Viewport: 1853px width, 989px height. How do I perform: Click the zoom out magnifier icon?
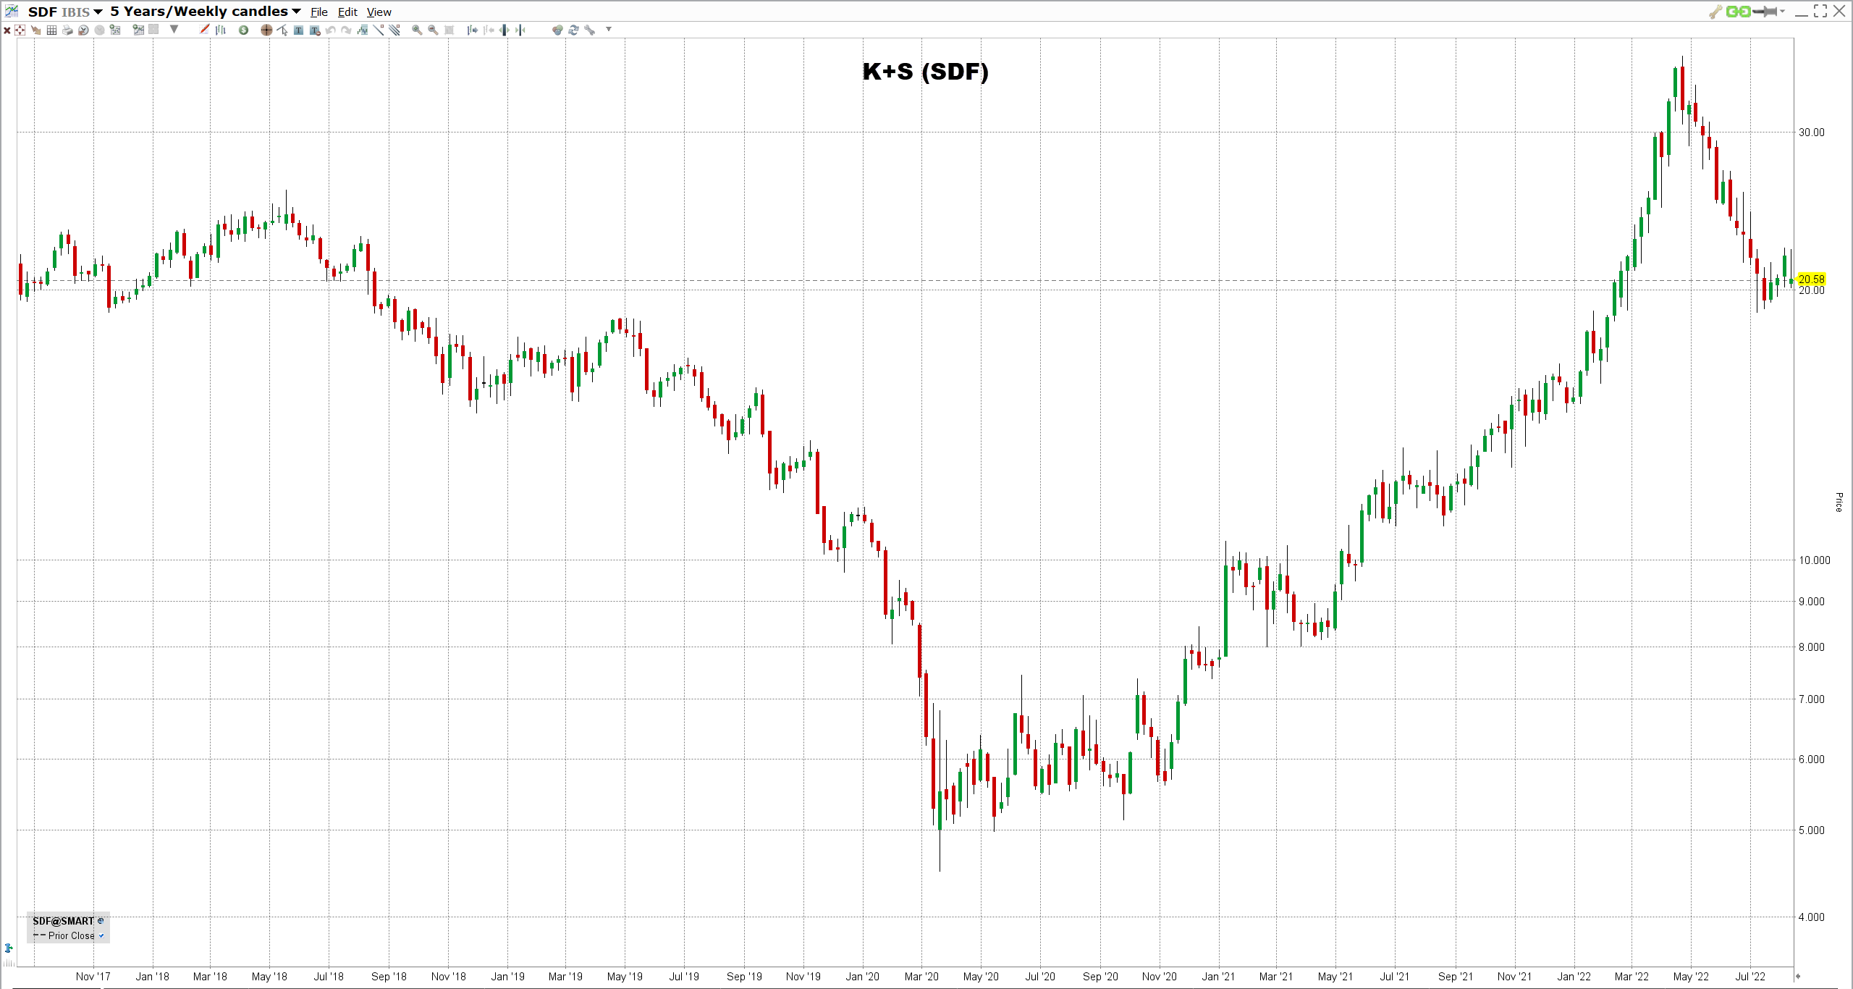(433, 30)
